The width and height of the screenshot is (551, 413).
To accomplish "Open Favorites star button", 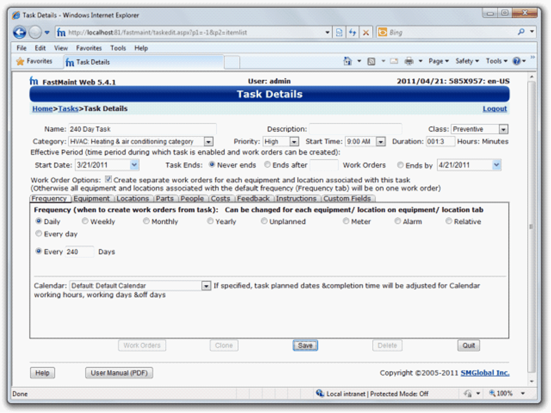I will pos(34,61).
